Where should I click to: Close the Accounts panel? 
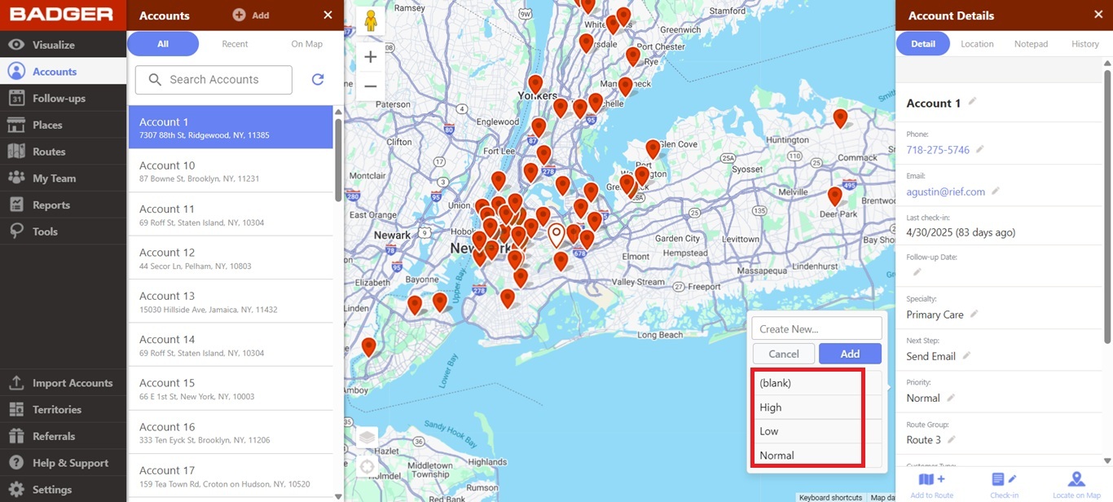tap(328, 15)
